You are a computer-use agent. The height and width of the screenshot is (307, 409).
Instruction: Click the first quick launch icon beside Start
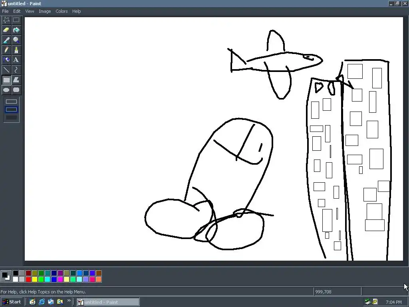[x=33, y=302]
